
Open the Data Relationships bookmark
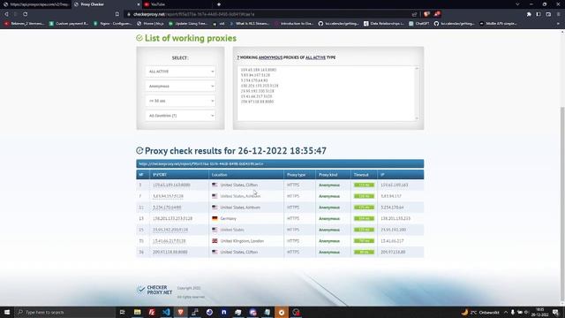point(384,24)
